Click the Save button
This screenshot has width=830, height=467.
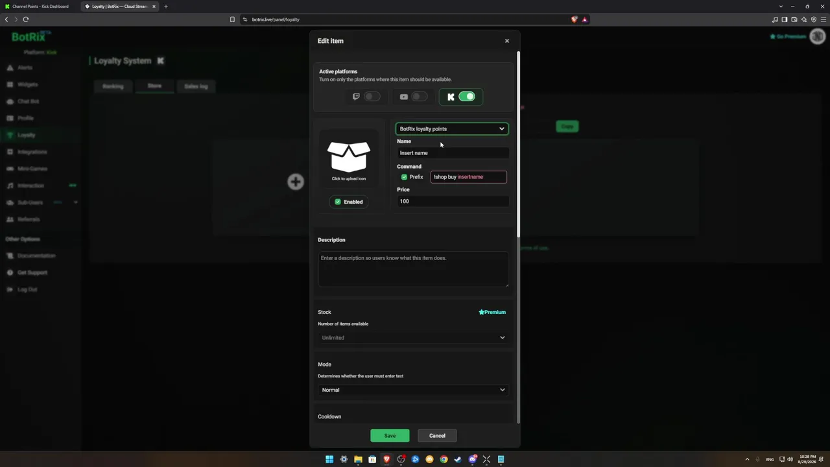[x=390, y=436]
